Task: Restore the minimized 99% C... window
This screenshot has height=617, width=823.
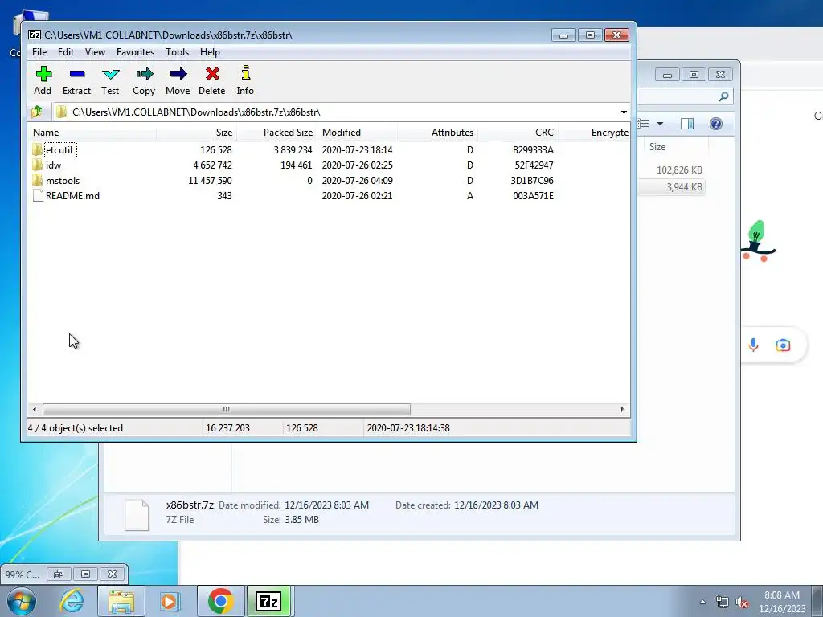Action: click(58, 574)
